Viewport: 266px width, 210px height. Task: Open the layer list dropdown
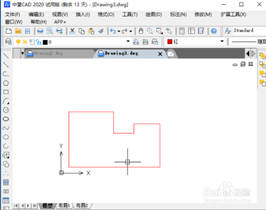(128, 41)
